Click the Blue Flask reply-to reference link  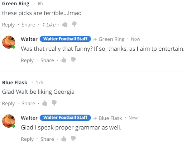click(x=110, y=118)
